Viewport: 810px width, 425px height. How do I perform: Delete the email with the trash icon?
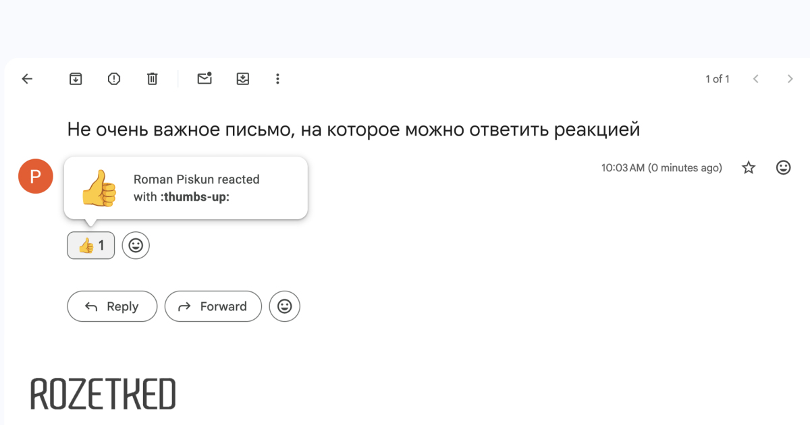(153, 79)
